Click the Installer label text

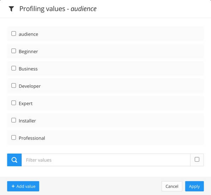27,121
